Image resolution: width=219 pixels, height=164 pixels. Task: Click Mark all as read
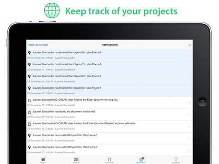38,45
